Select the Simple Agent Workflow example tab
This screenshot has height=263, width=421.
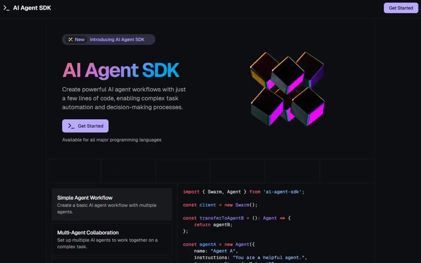pos(112,204)
